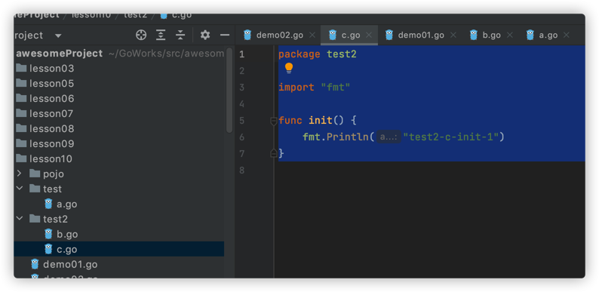Click the "a...:" parameter hint

(x=389, y=137)
